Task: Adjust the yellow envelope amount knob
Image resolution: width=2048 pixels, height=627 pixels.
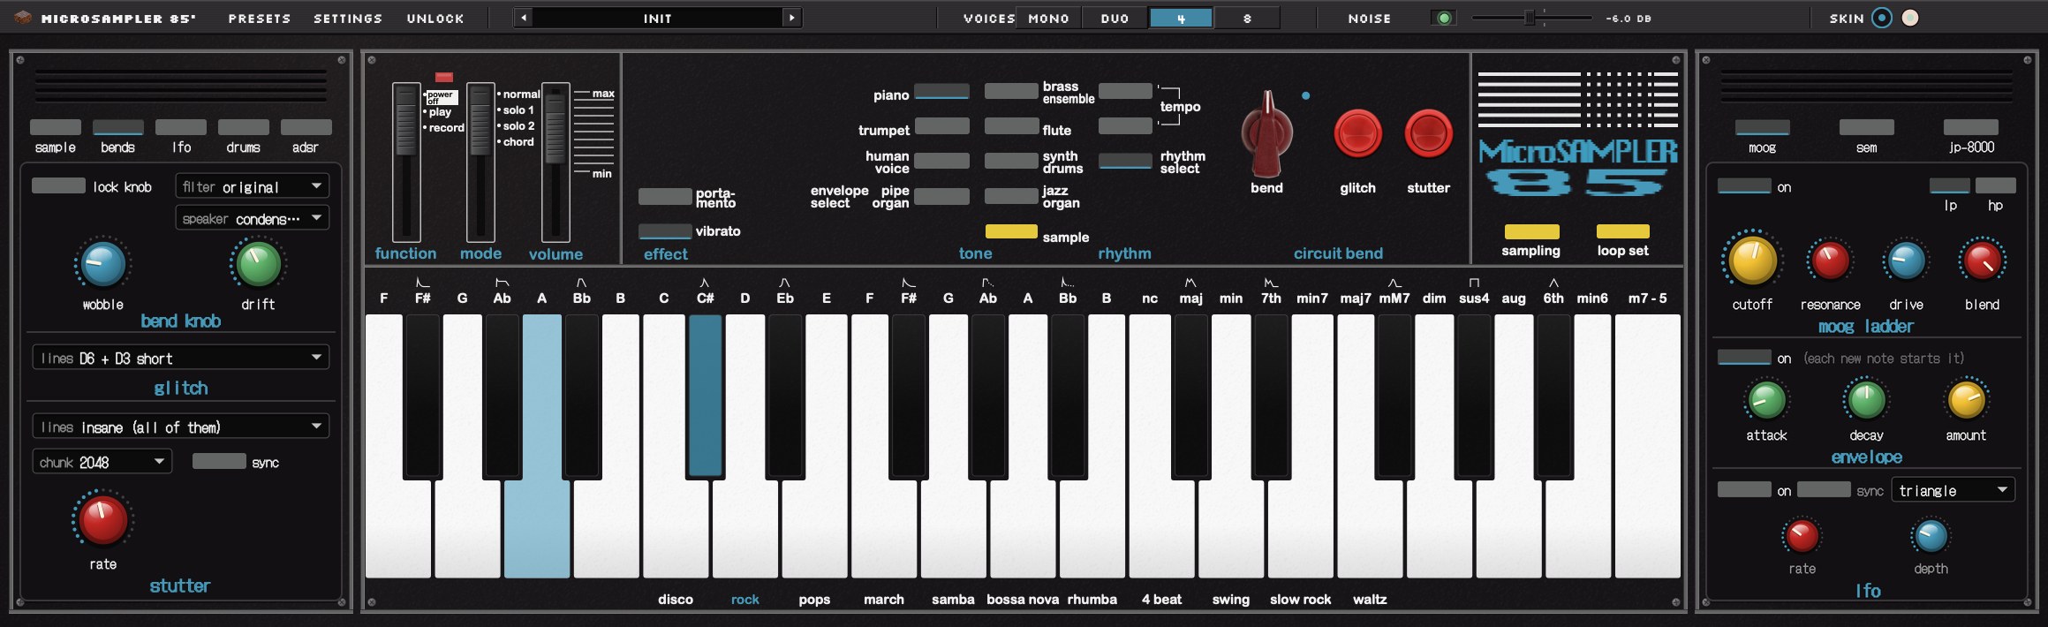Action: [x=1967, y=400]
